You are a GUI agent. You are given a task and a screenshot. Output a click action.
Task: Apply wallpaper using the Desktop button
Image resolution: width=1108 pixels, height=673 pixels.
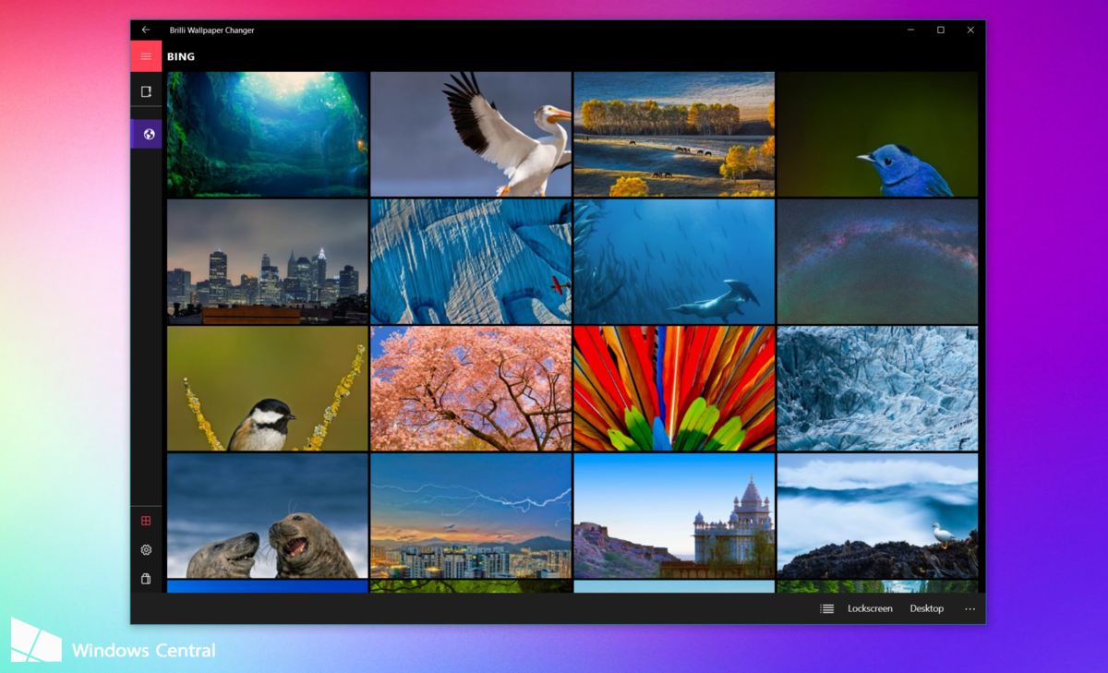926,608
